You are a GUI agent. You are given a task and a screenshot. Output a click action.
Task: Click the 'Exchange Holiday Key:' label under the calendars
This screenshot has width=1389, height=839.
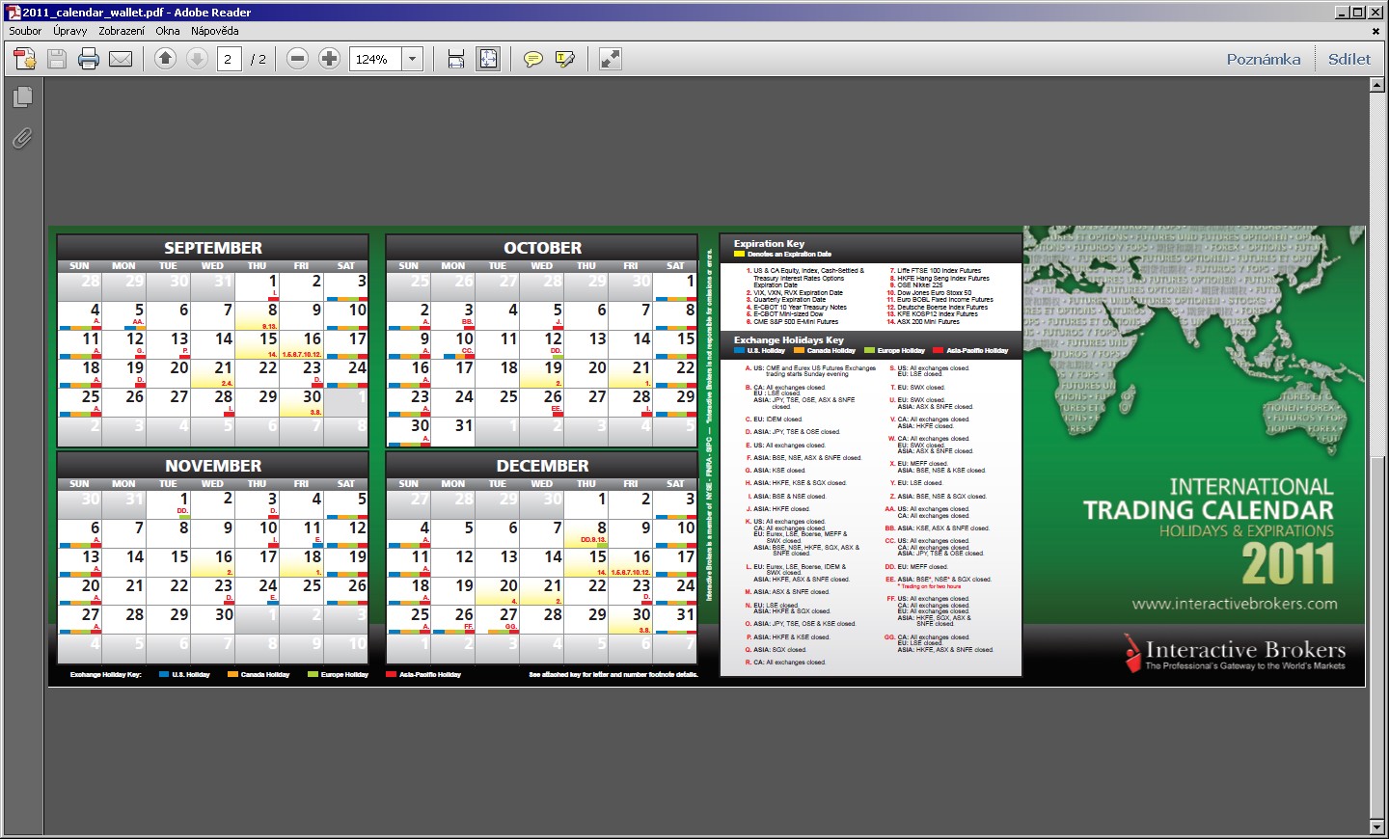point(106,674)
